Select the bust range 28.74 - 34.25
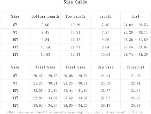Screen dimensions: 151x114 click(136, 55)
